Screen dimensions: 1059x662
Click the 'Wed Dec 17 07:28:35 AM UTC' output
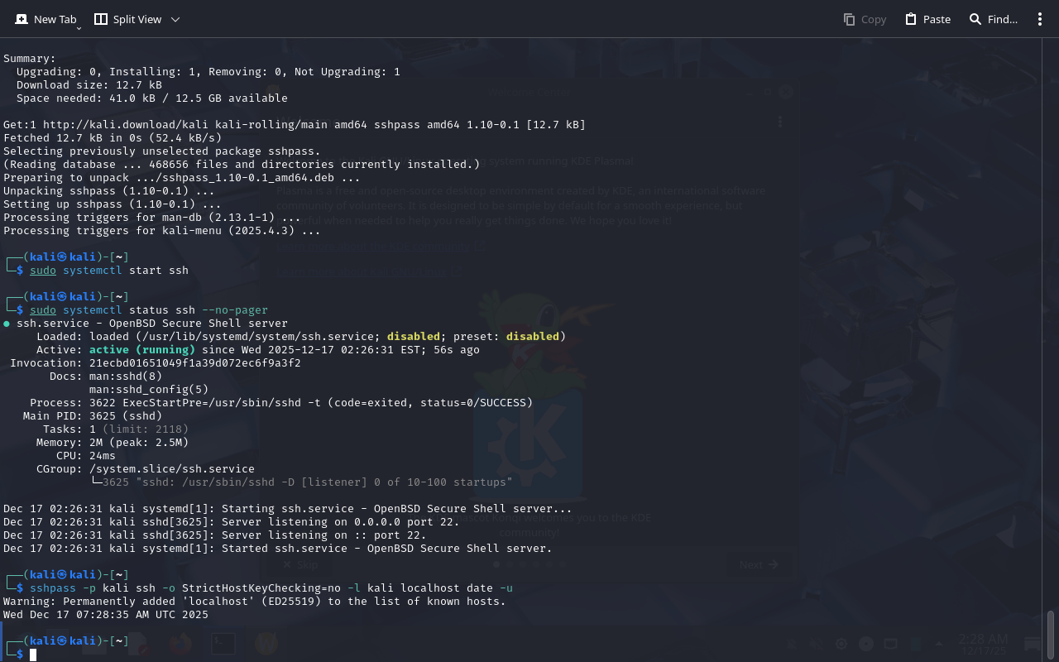(106, 615)
